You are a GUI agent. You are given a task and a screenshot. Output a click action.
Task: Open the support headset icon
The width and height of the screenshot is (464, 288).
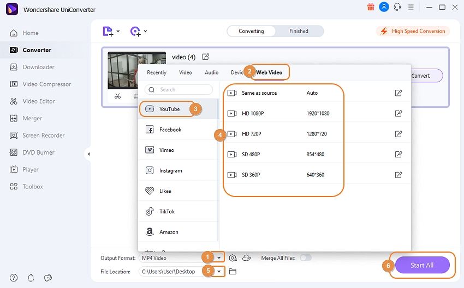point(397,7)
